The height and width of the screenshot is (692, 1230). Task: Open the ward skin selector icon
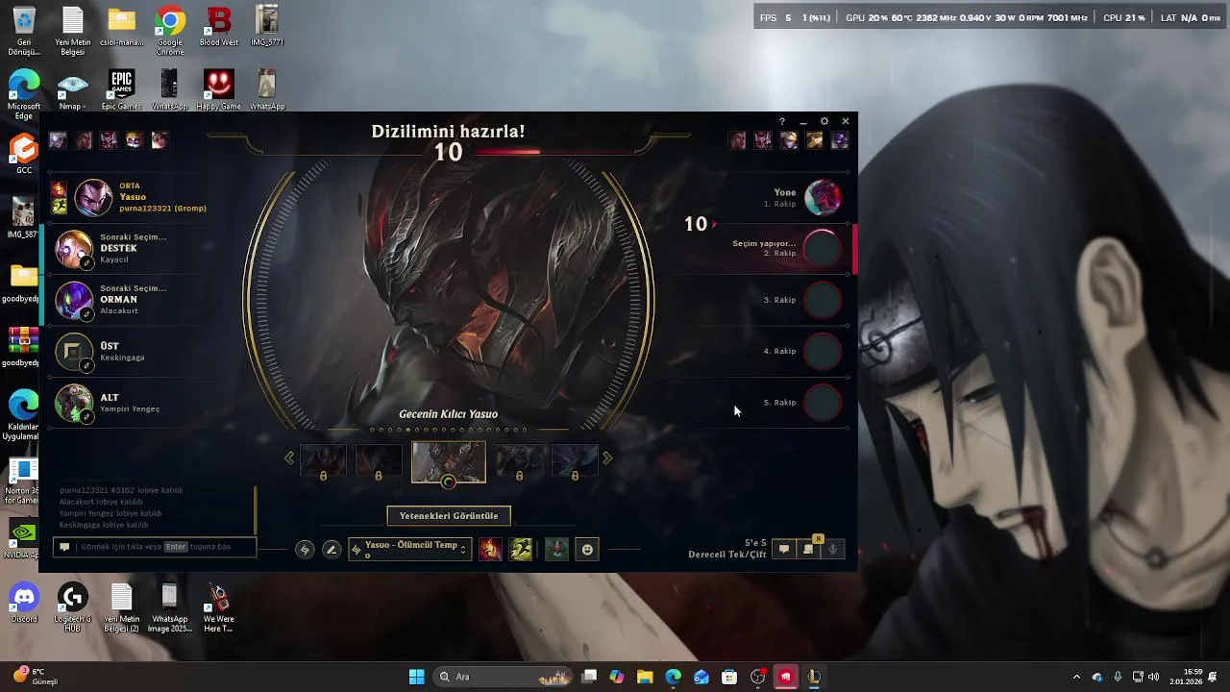pyautogui.click(x=556, y=549)
